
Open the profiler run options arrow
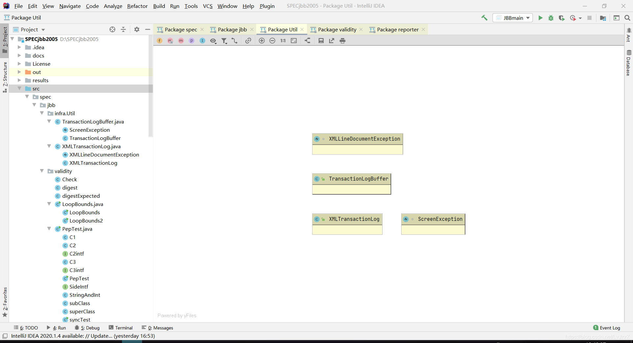coord(580,18)
